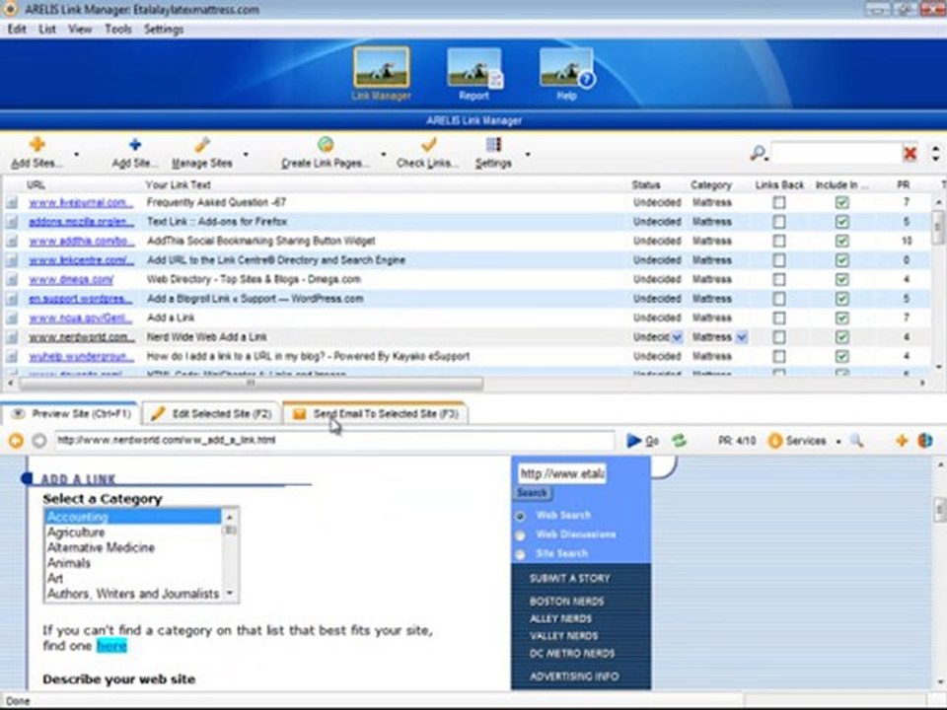Open the toolbar Settings icon
947x710 pixels.
[x=493, y=144]
